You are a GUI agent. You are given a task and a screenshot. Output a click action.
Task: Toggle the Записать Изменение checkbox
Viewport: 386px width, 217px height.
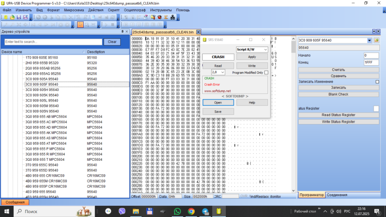click(x=377, y=82)
